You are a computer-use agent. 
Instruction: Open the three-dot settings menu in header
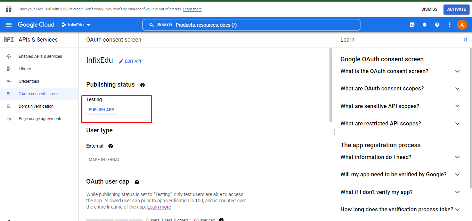[x=450, y=25]
